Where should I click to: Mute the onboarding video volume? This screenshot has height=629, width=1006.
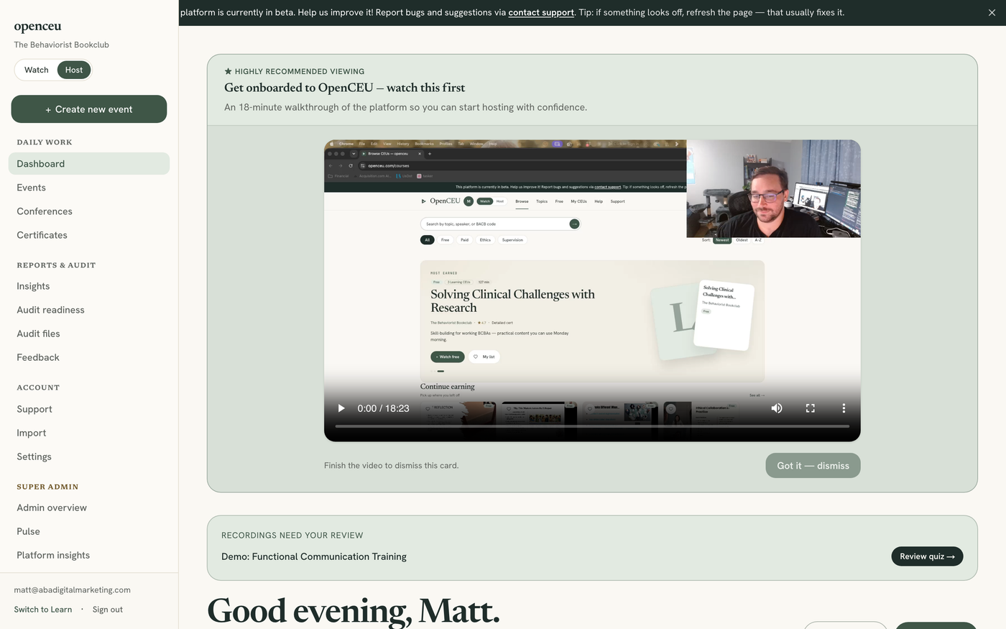click(x=777, y=408)
